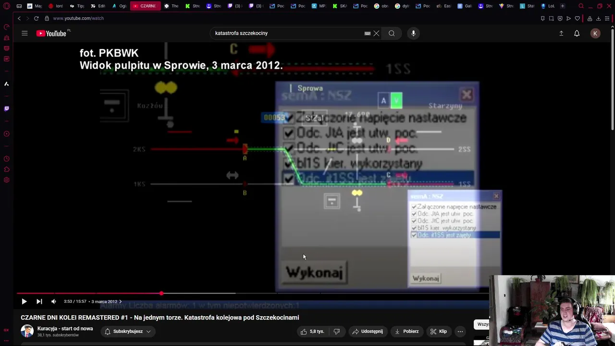Screen dimensions: 615x346
Task: Open the profile icon in toolbar
Action: click(x=590, y=18)
